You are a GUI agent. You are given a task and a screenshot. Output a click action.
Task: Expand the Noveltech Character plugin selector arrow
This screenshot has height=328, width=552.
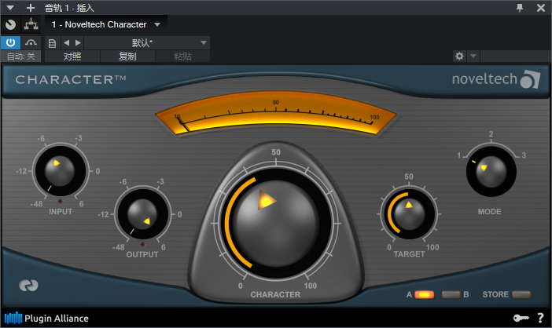click(x=157, y=24)
